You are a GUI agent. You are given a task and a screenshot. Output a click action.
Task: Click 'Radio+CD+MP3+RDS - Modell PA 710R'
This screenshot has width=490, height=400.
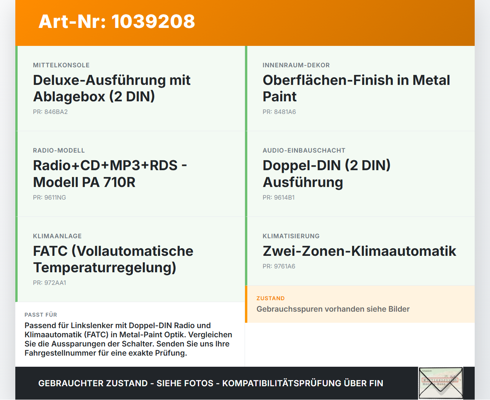pos(110,174)
